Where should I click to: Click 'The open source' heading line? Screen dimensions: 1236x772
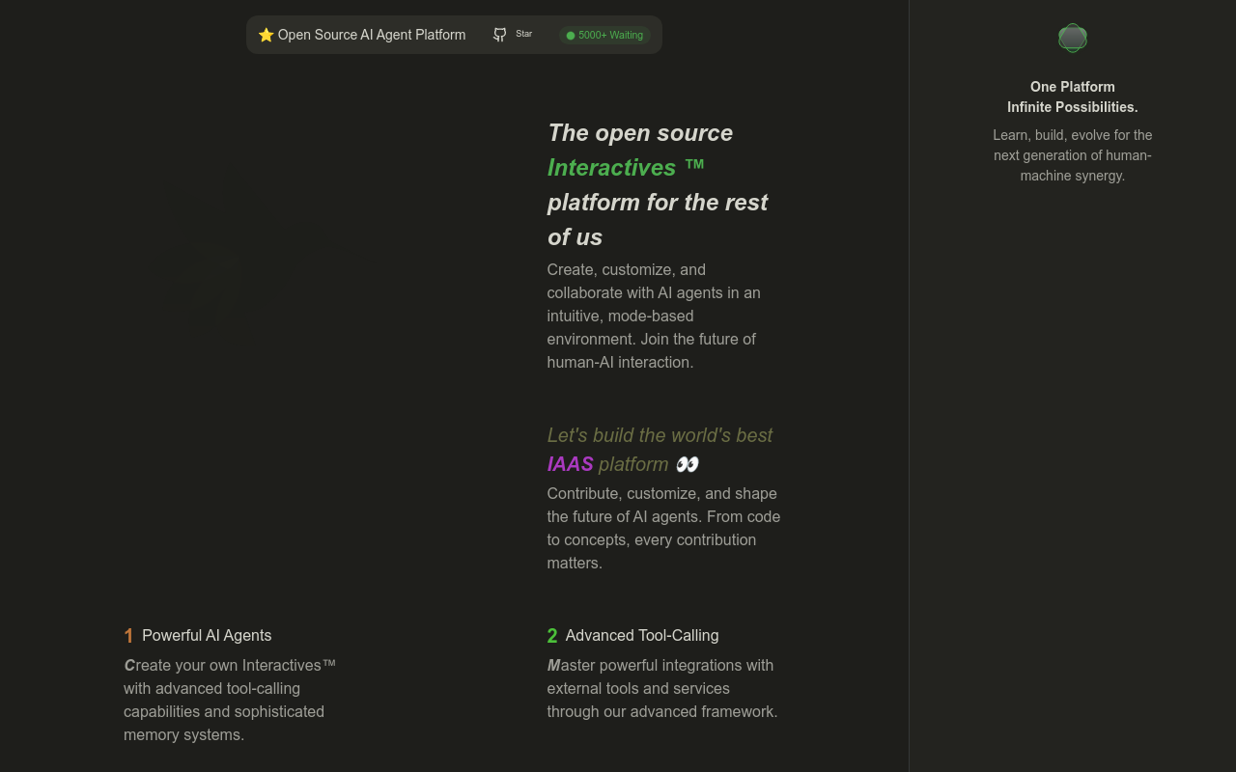click(640, 132)
